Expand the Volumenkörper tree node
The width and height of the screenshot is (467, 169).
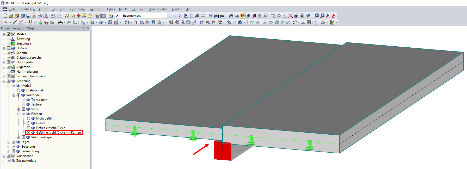19,137
